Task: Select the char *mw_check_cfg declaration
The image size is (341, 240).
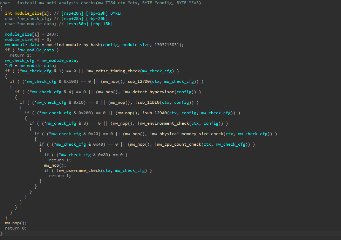Action: pyautogui.click(x=28, y=19)
